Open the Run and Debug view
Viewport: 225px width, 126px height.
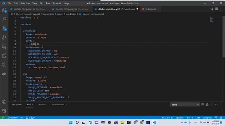[x=4, y=37]
